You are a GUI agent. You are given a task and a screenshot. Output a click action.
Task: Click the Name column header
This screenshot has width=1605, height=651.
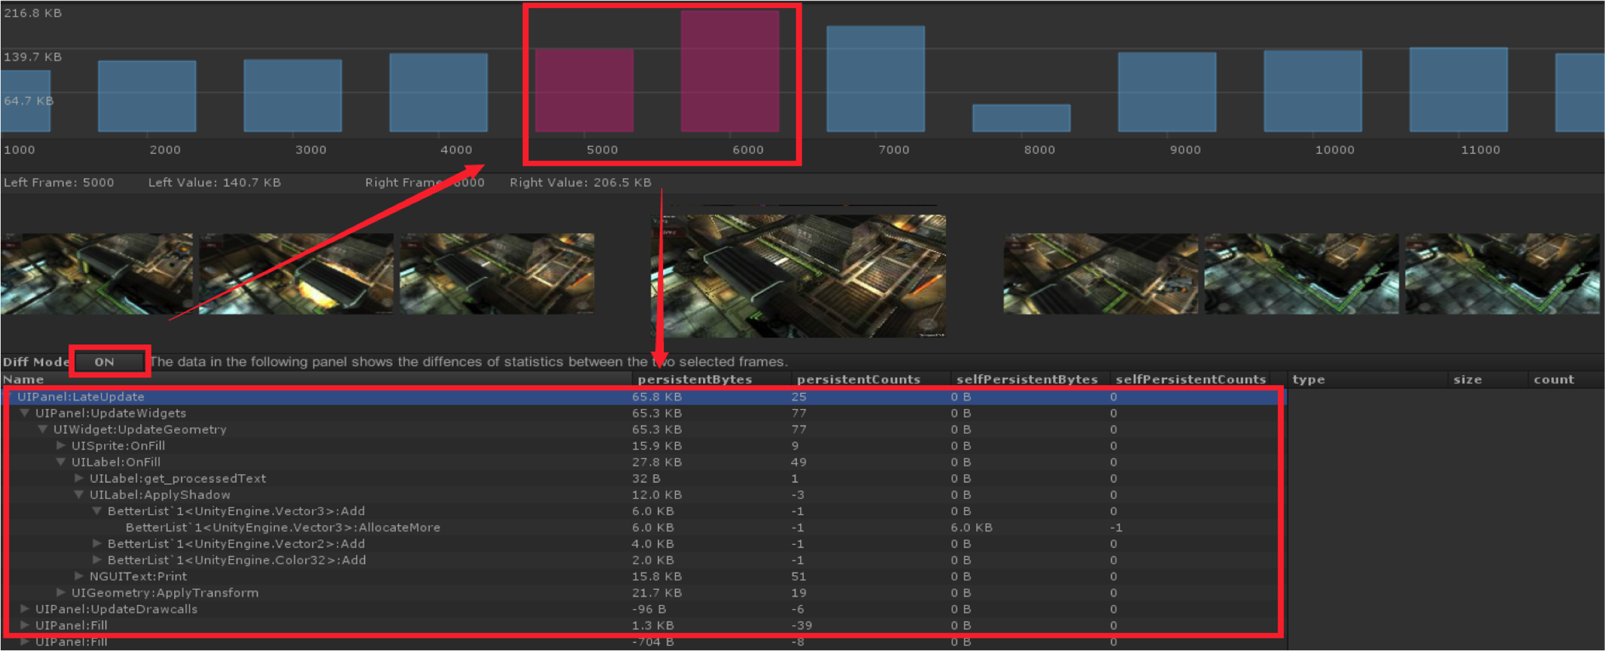point(24,380)
